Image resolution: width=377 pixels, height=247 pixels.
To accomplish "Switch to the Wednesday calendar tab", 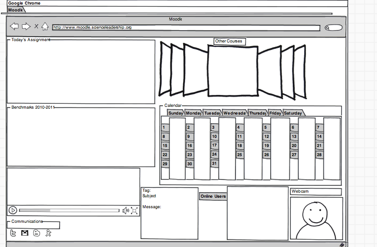I will point(235,113).
